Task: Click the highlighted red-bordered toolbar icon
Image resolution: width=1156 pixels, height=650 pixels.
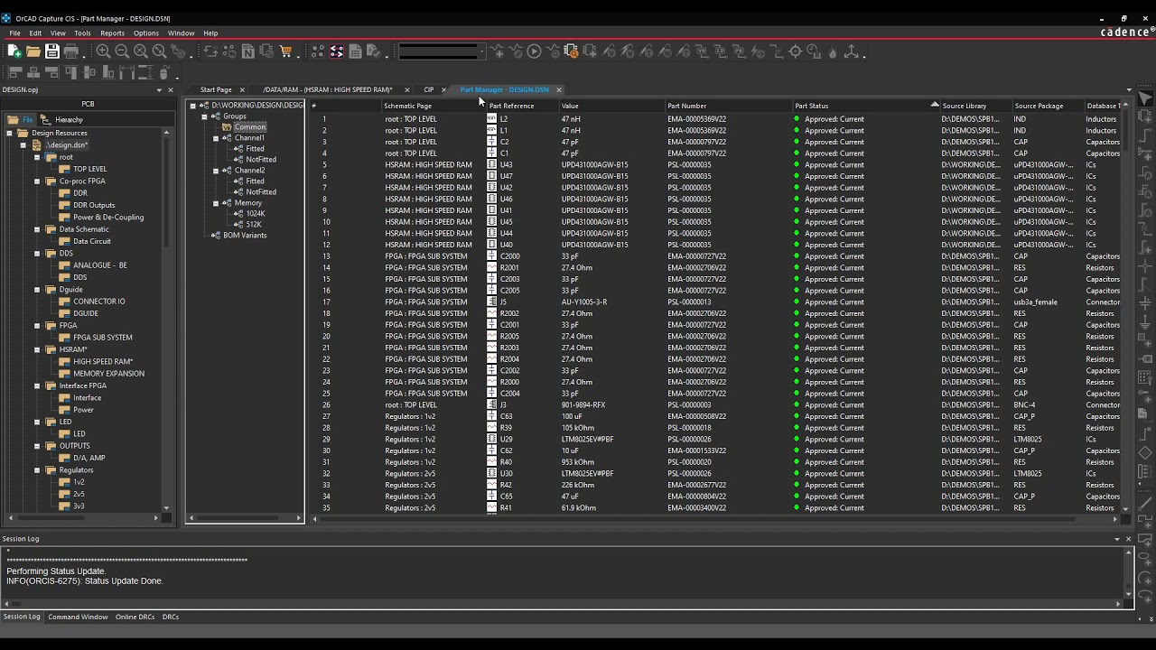Action: 337,51
